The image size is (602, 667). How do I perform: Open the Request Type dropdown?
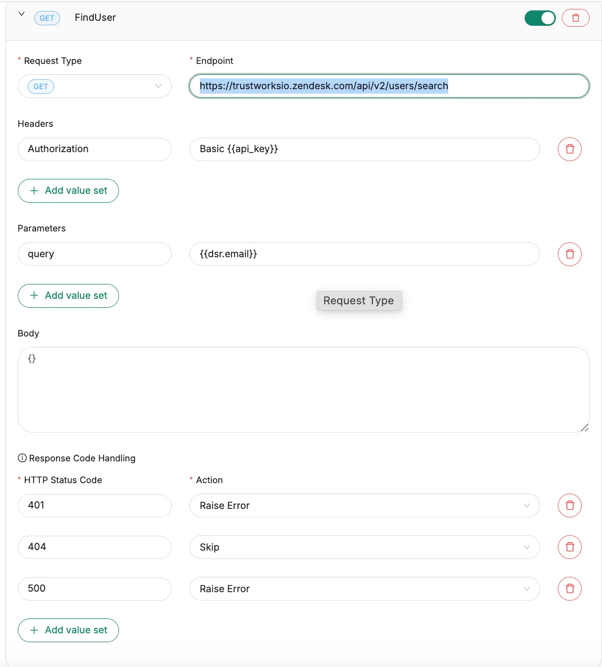point(95,86)
